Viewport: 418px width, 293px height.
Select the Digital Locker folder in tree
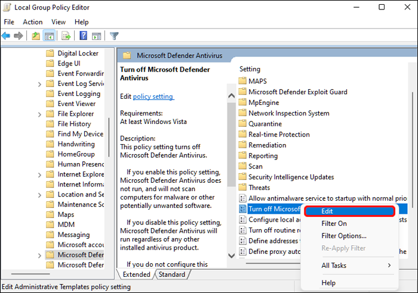coord(79,54)
